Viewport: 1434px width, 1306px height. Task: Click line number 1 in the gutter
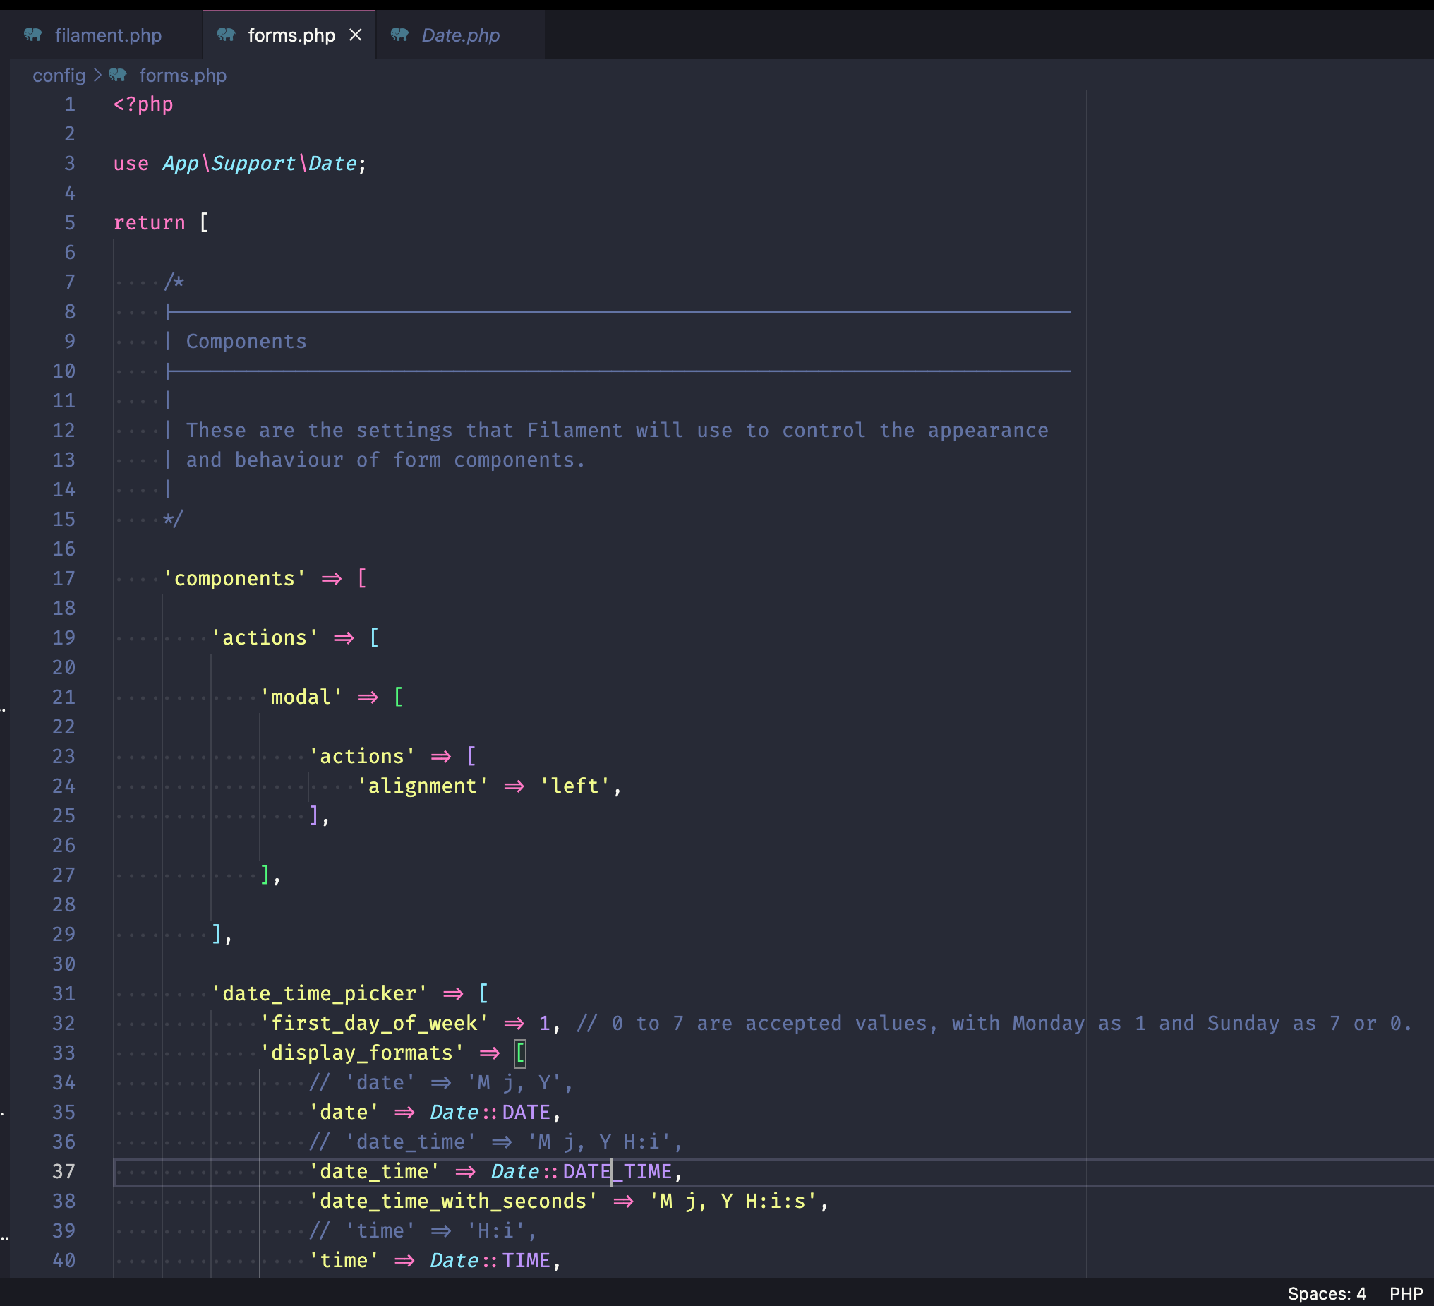(x=69, y=104)
